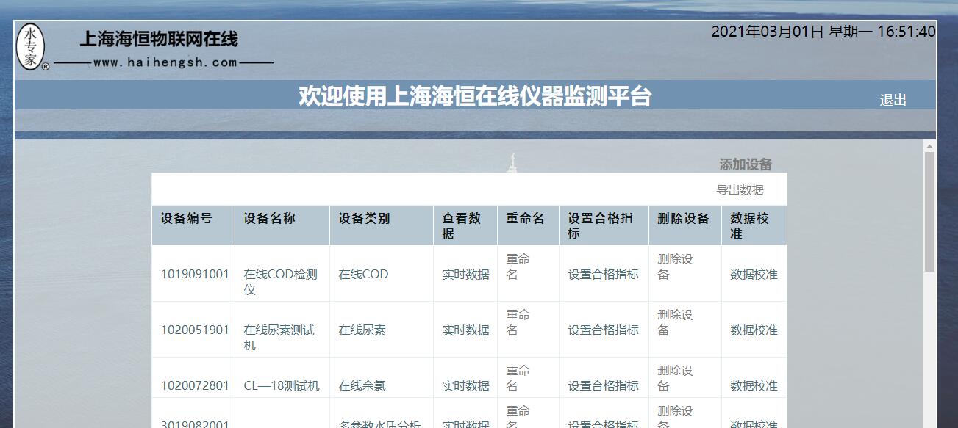Open 数据校准 for 在线COD检测仪

pos(754,275)
